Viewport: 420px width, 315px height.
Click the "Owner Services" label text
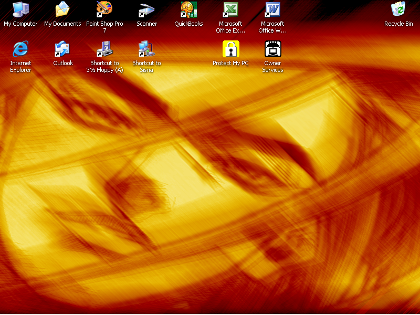pos(272,67)
